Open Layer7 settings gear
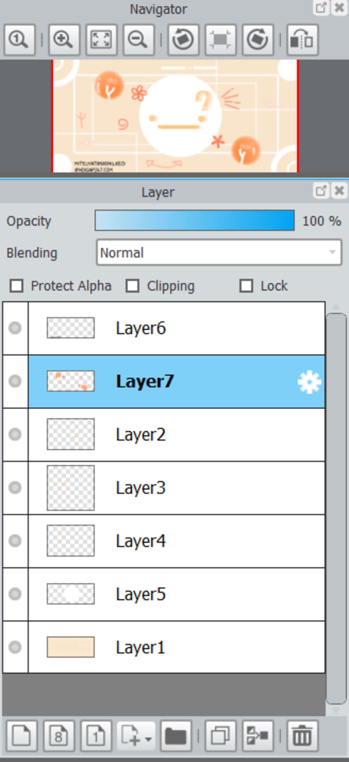 pos(309,382)
